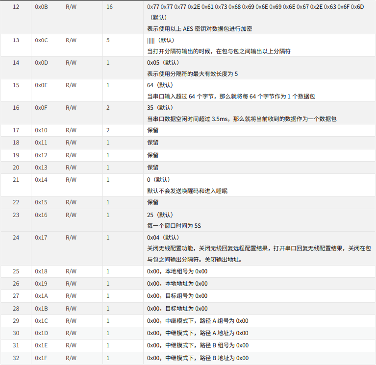Select 保留 in row 22
376x365 pixels.
click(x=153, y=202)
